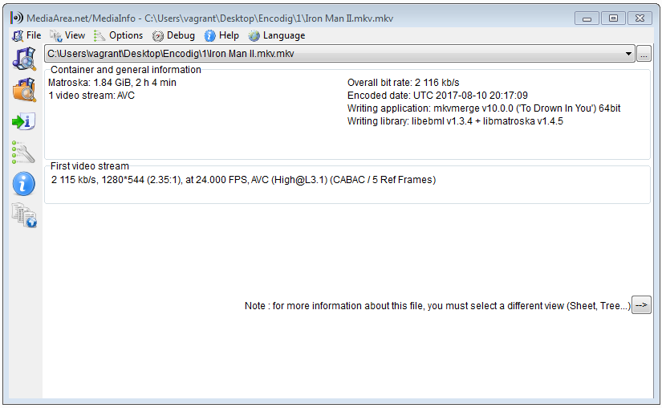Open the Options menu
The width and height of the screenshot is (662, 408).
[x=118, y=35]
